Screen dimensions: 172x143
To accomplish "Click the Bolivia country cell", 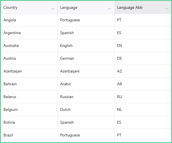I will tap(29, 123).
